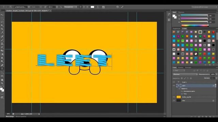This screenshot has width=218, height=122.
Task: Open the text color swatch
Action: 92,7
